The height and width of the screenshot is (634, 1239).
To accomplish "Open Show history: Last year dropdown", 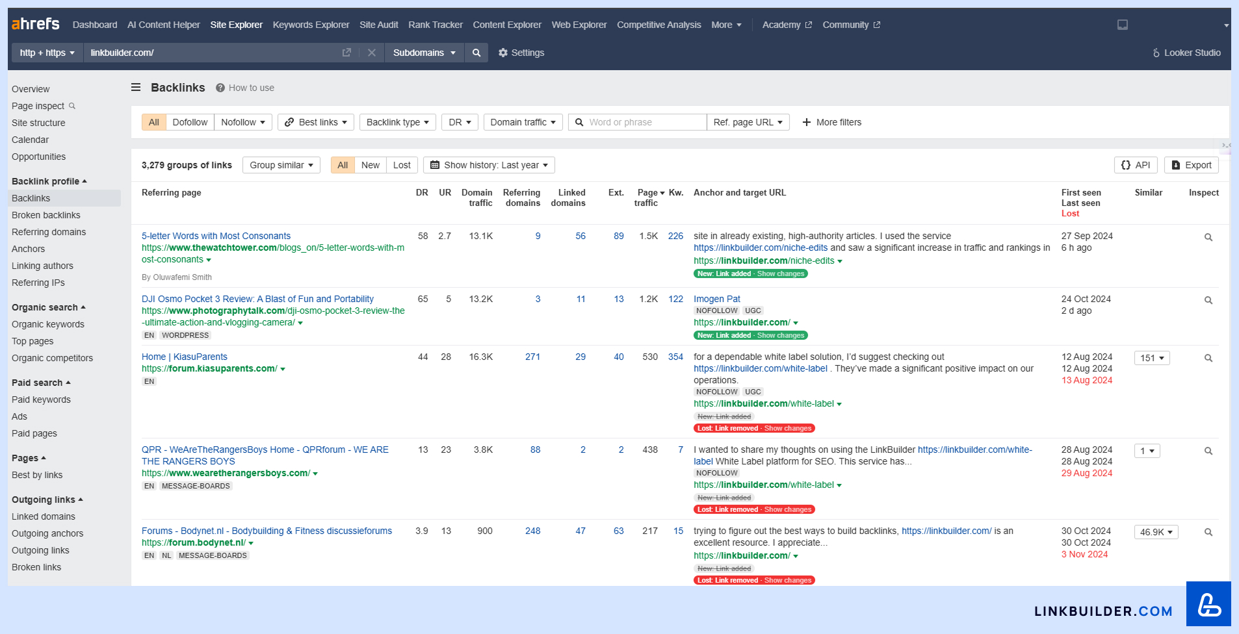I will point(489,165).
